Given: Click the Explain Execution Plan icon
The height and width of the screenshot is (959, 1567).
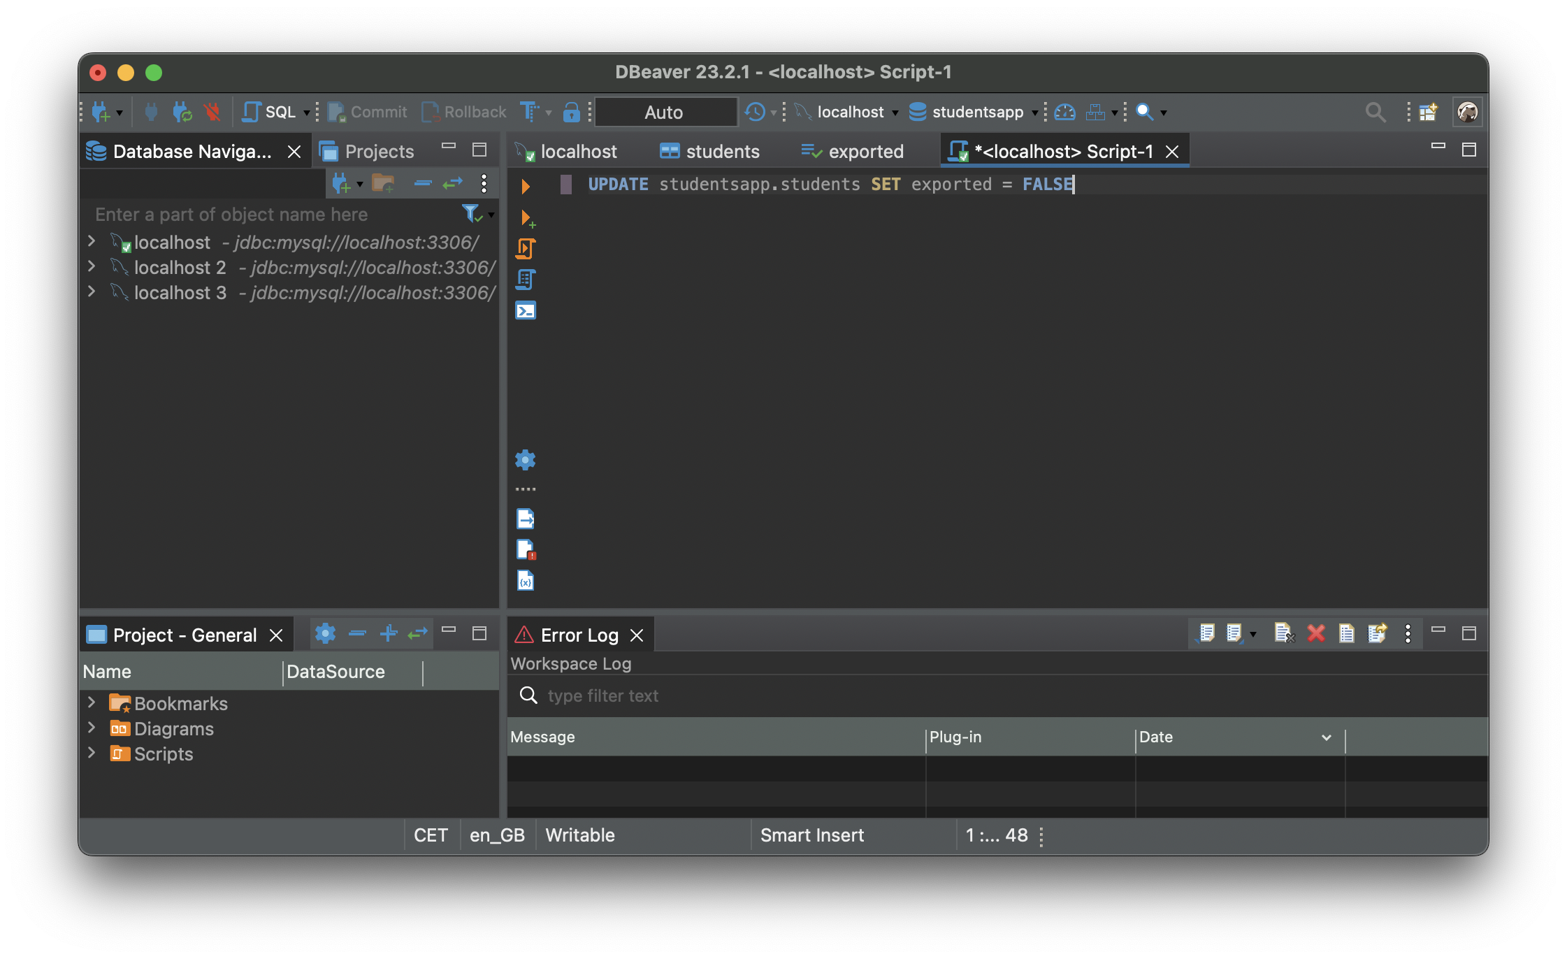Looking at the screenshot, I should point(526,280).
